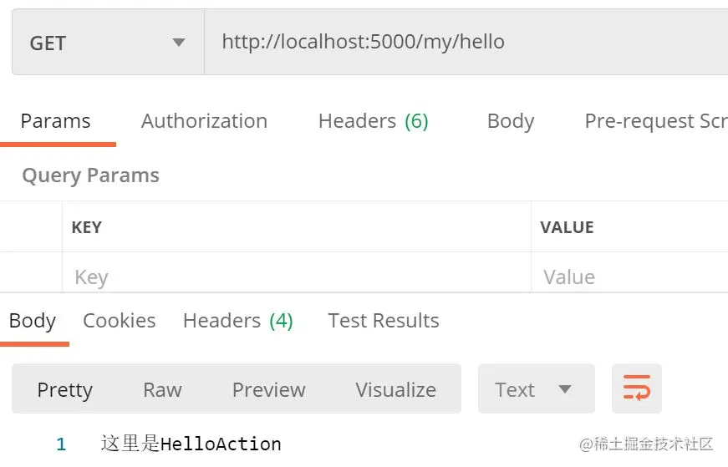Open the request Headers (6) tab

pyautogui.click(x=373, y=121)
